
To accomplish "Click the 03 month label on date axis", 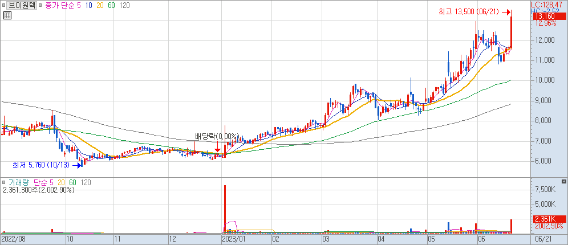I will [327, 239].
